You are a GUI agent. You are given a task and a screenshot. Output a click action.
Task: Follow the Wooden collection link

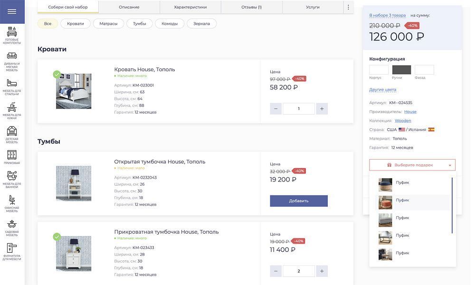click(403, 121)
